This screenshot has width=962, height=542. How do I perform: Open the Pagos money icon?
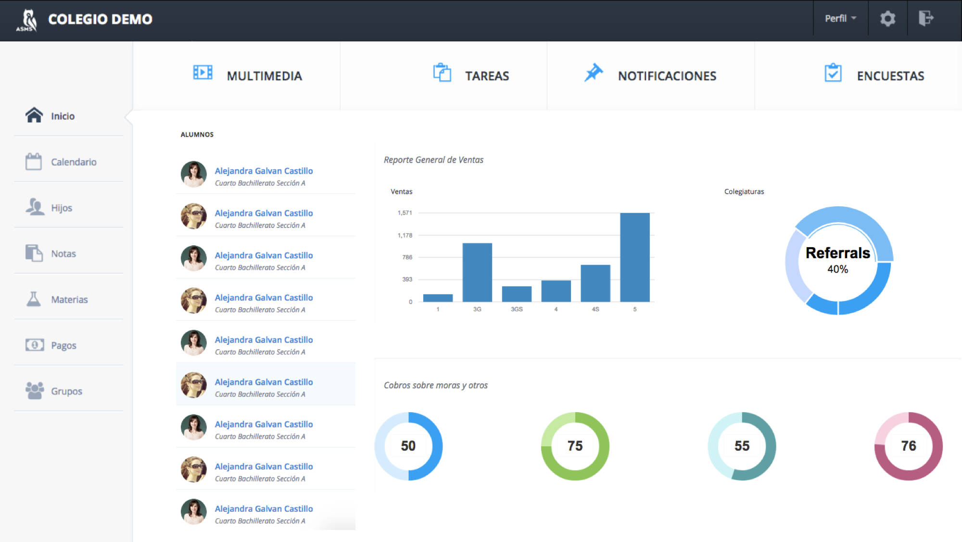point(35,345)
